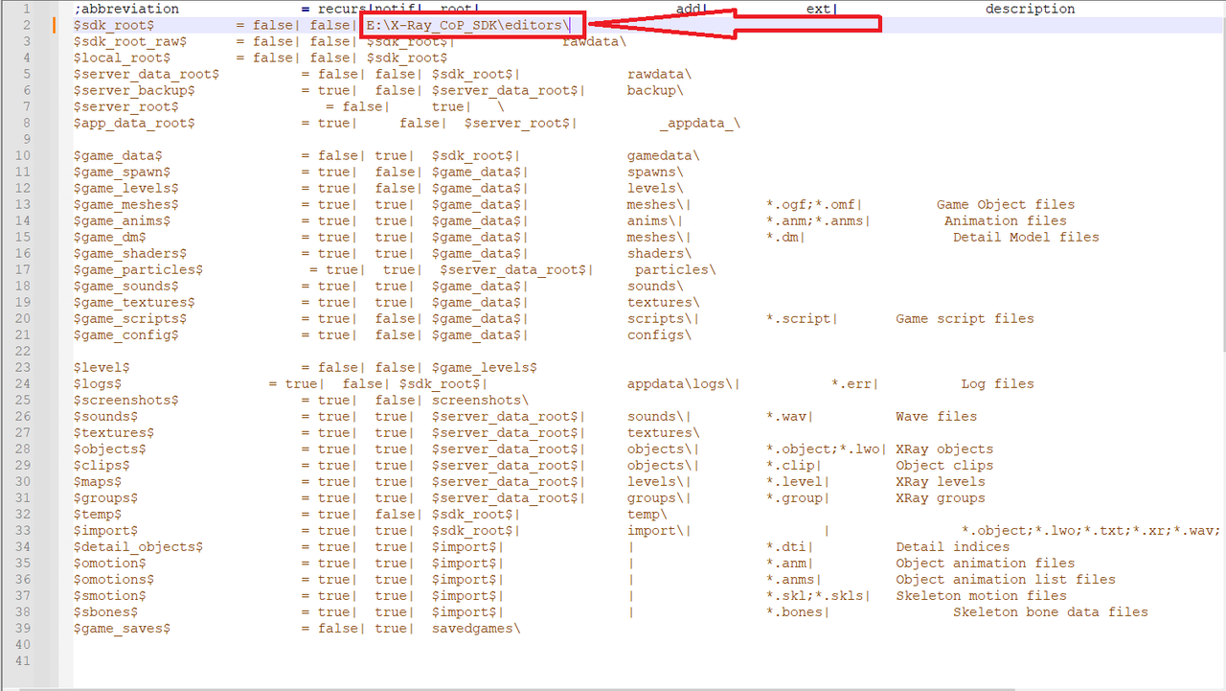Click 'Object animation list files' on line 36

point(1006,579)
